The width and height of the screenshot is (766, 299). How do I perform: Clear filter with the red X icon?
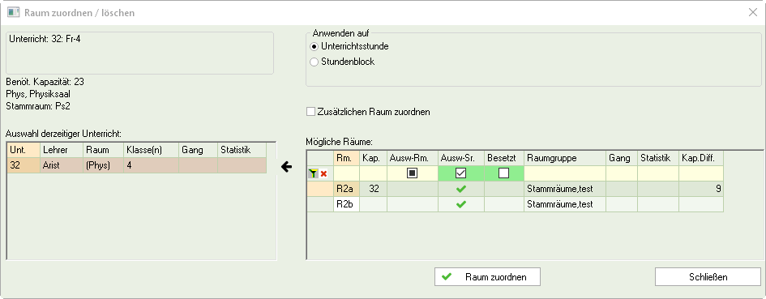[x=323, y=173]
